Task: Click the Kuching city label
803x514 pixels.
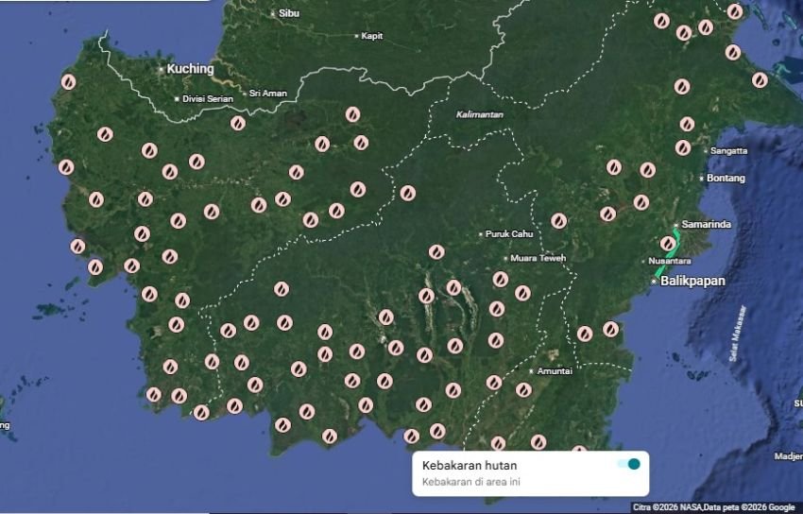Action: (x=190, y=69)
